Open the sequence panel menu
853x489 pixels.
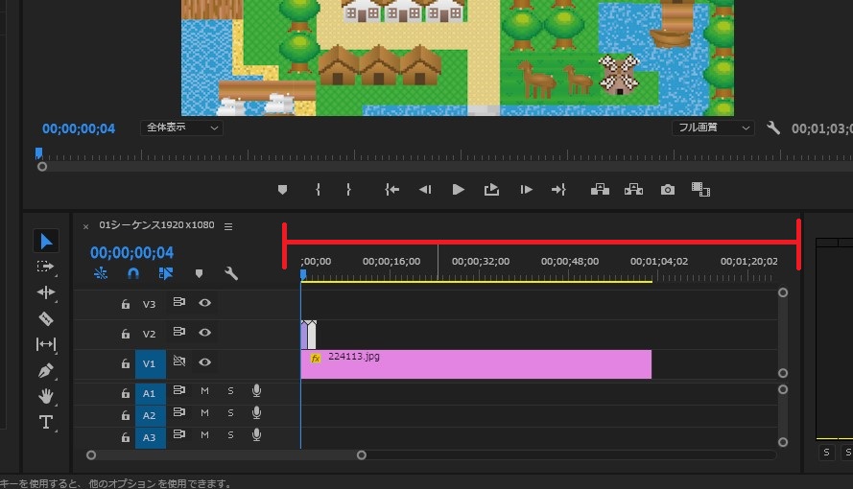[x=228, y=226]
